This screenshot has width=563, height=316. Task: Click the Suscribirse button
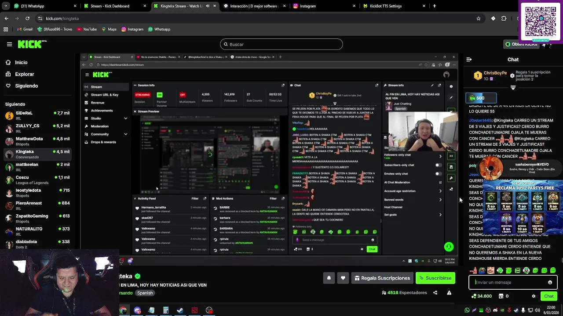point(435,278)
